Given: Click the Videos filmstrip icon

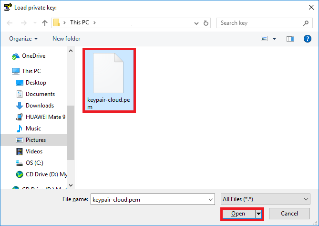Looking at the screenshot, I should coord(20,151).
